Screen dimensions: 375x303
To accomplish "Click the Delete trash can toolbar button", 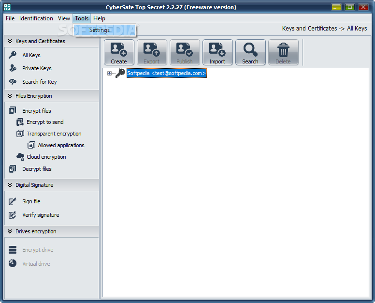I will point(283,52).
